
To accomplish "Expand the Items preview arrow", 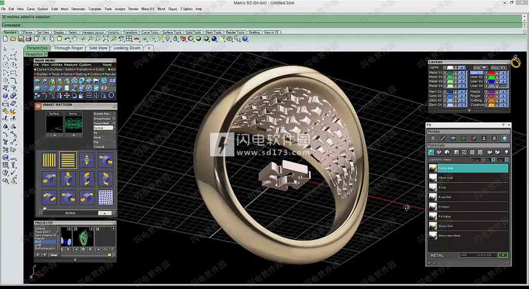I will coord(74,135).
